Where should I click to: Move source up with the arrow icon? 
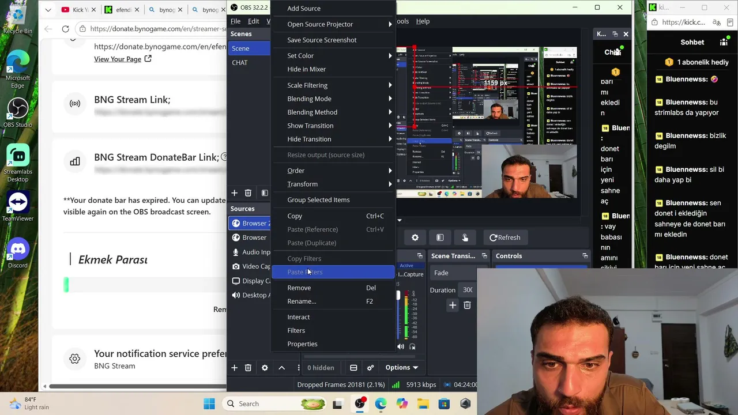pos(281,367)
